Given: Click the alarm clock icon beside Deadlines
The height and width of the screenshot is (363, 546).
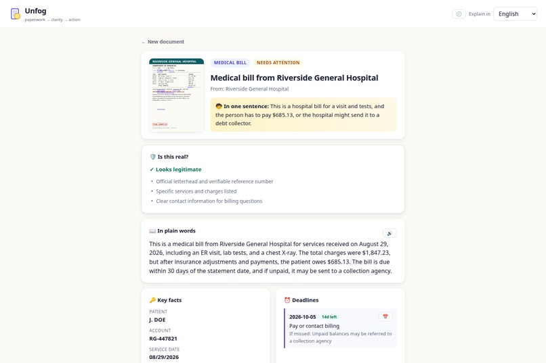Looking at the screenshot, I should pos(287,300).
